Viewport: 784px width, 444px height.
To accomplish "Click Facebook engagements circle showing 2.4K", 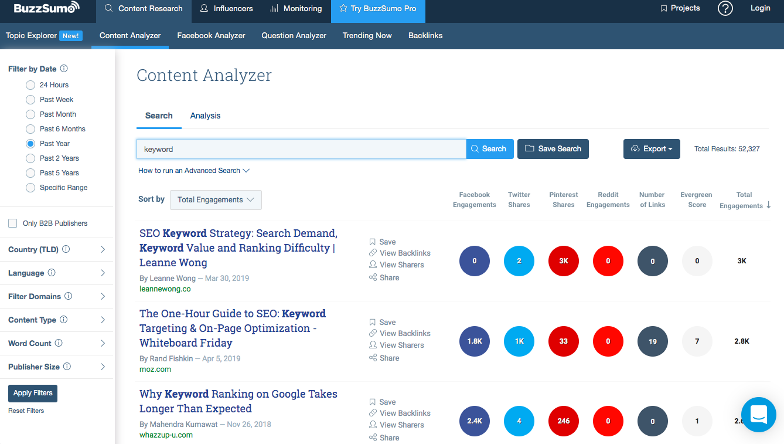I will coord(475,421).
